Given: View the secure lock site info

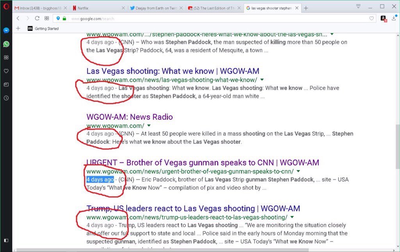Looking at the screenshot, I should click(64, 18).
